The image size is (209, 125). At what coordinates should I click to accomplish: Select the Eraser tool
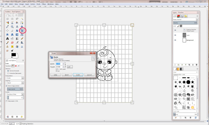click(x=12, y=43)
